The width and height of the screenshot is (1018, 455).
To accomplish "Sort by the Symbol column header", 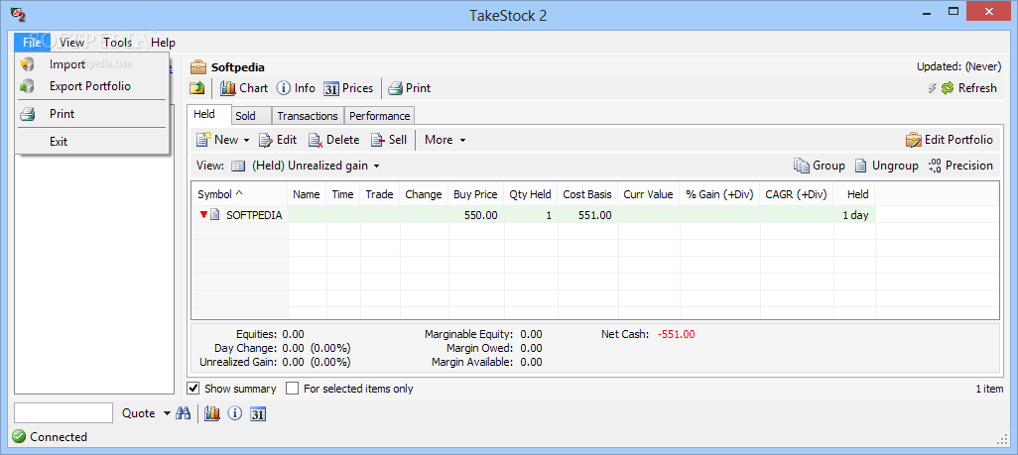I will [239, 194].
